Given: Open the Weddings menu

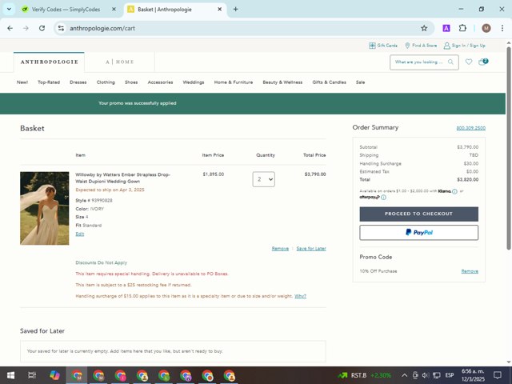Looking at the screenshot, I should click(194, 82).
